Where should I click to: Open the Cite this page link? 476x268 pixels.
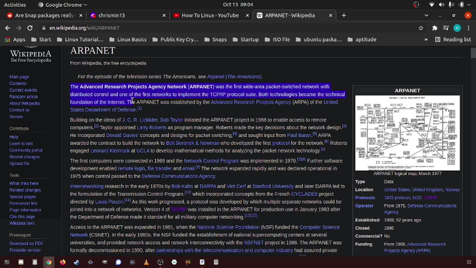(x=22, y=217)
